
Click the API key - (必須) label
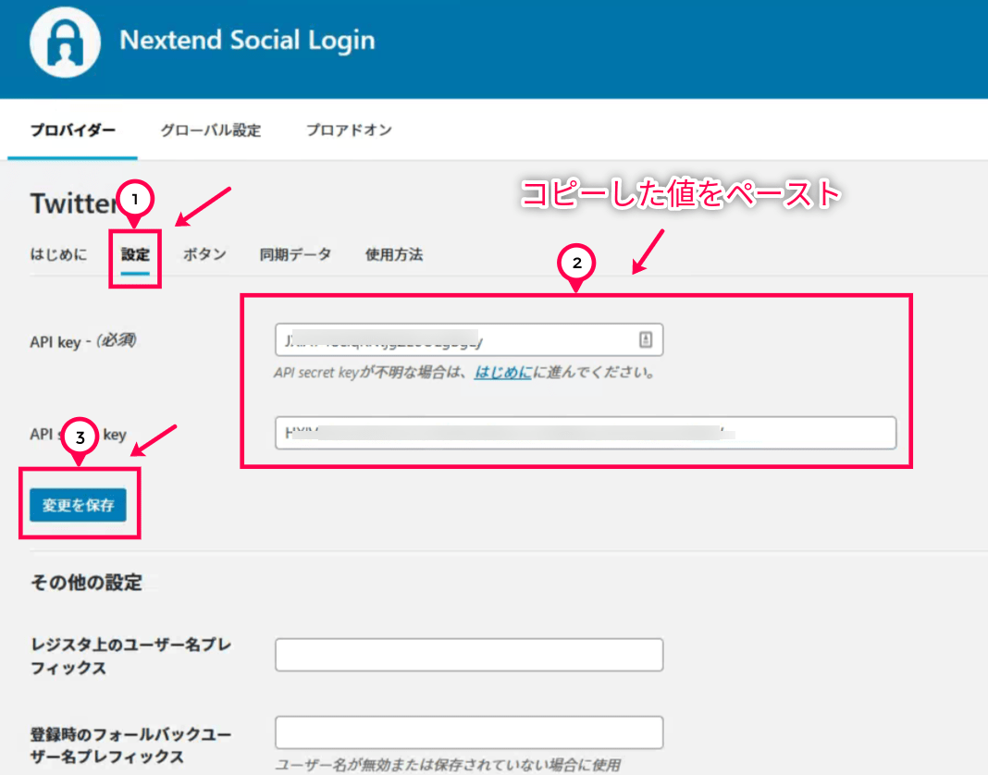click(x=82, y=341)
